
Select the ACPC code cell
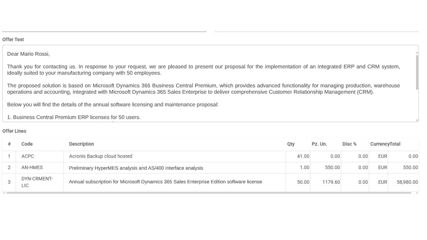(40, 156)
